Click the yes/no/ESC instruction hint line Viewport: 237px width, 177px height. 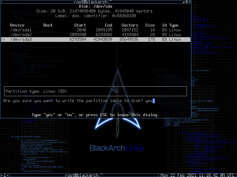click(95, 115)
